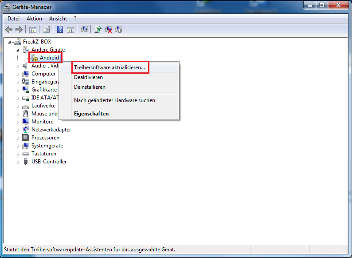The height and width of the screenshot is (258, 352).
Task: Click the USB-Controller plug icon
Action: pos(26,162)
